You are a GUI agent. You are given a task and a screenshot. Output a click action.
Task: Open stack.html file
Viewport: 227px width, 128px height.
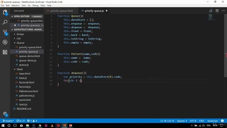click(x=25, y=100)
